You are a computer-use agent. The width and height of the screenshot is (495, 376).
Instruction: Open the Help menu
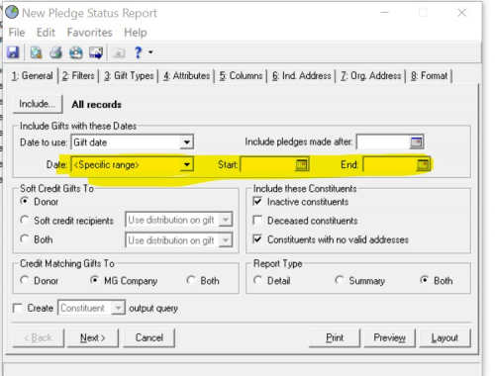pyautogui.click(x=136, y=33)
